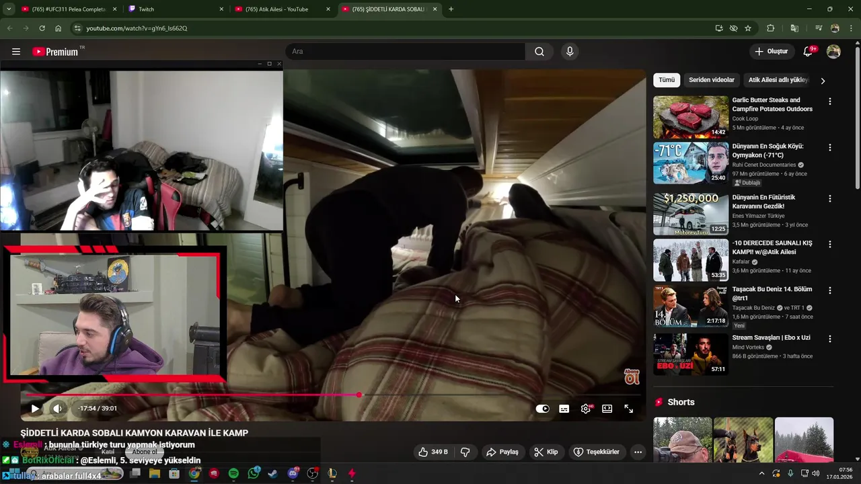Open Steam from the taskbar
861x484 pixels.
pos(272,473)
